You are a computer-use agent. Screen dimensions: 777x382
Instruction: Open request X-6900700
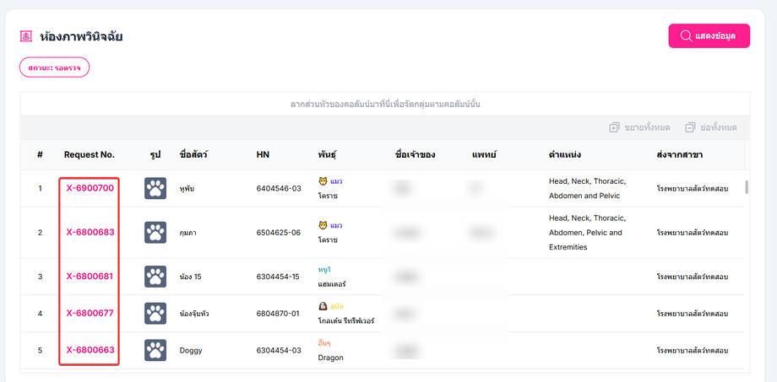[x=90, y=188]
